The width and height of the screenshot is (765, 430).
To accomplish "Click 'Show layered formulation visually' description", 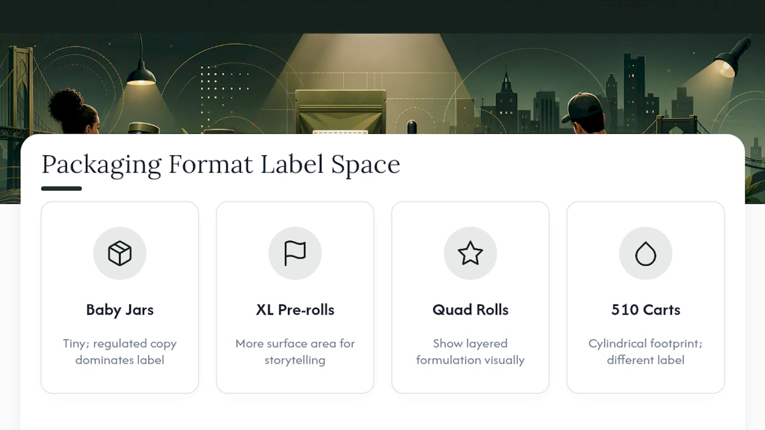I will coord(470,352).
